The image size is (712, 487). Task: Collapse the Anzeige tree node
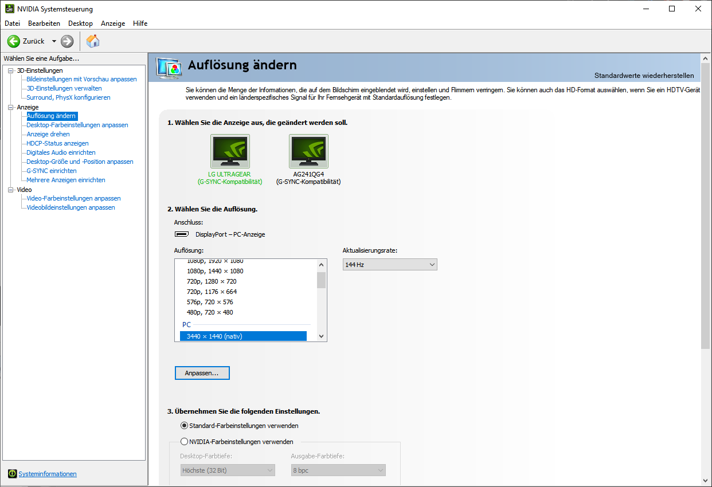(x=10, y=107)
